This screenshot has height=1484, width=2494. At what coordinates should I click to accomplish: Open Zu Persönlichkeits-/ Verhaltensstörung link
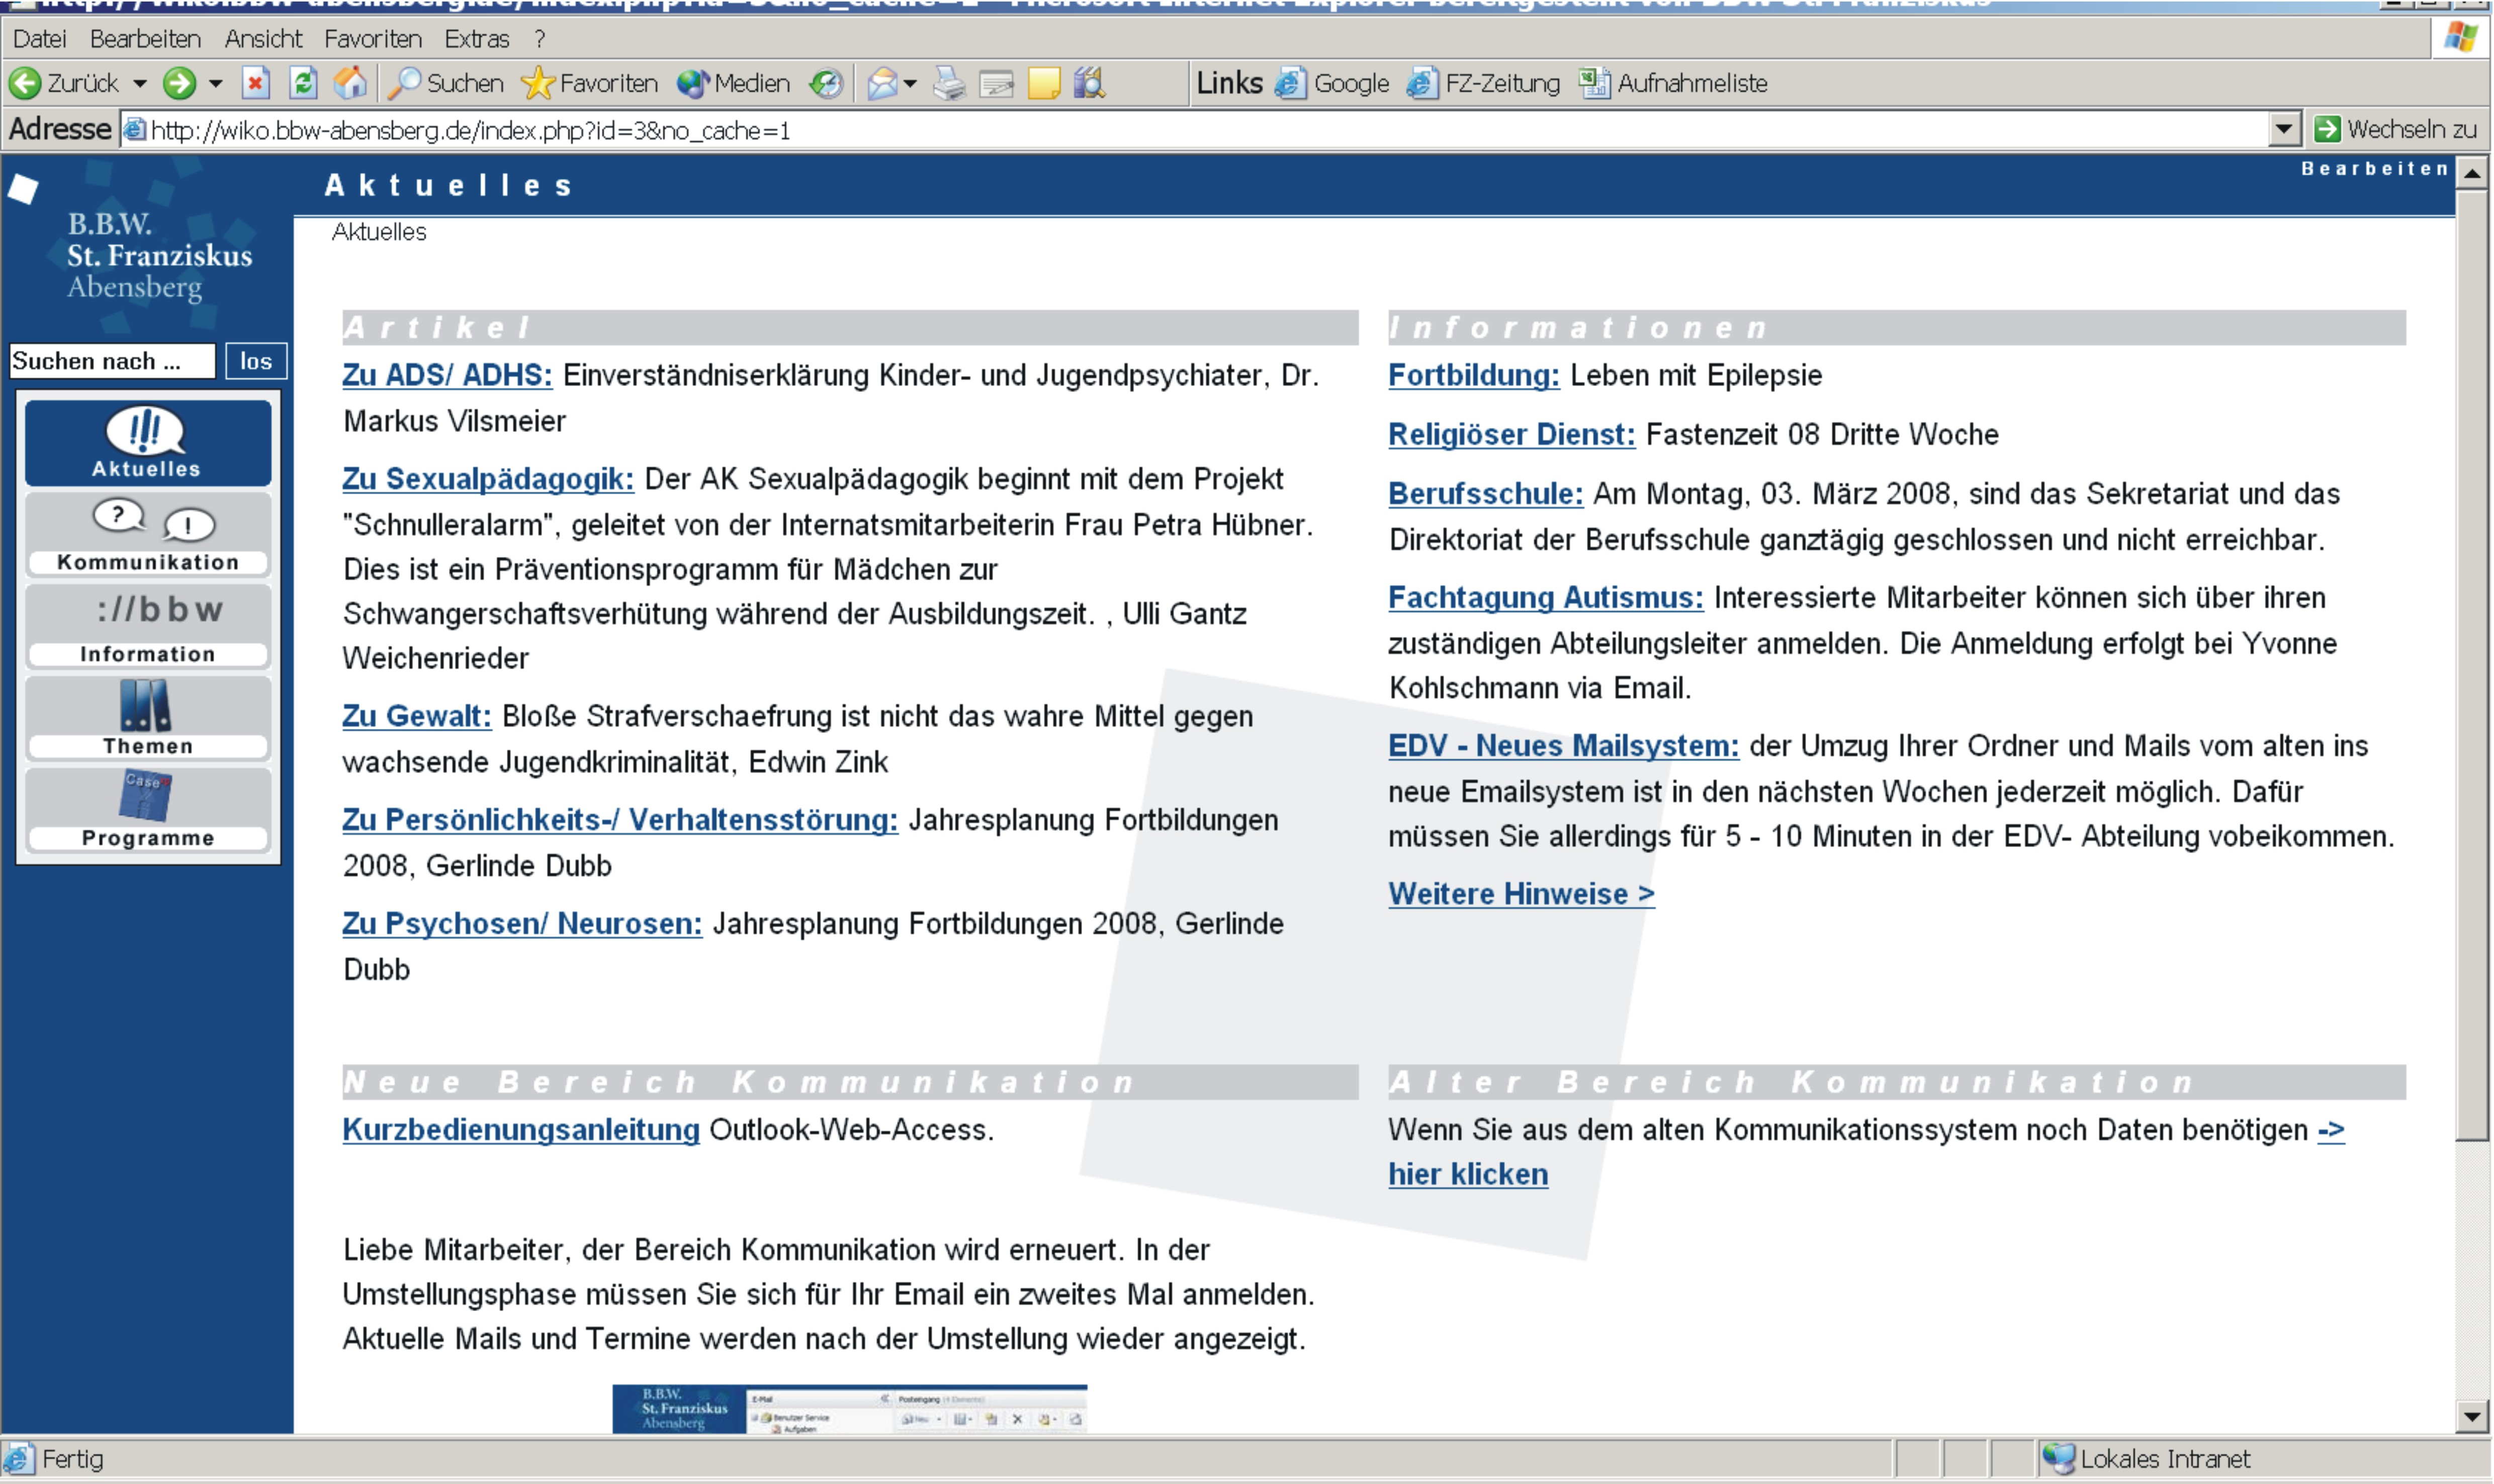(620, 820)
